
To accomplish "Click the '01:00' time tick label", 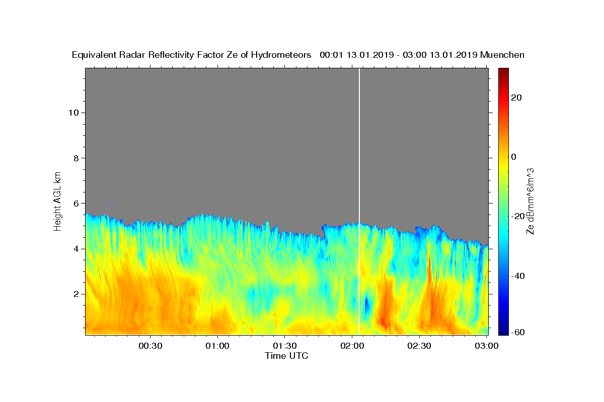I will [218, 346].
